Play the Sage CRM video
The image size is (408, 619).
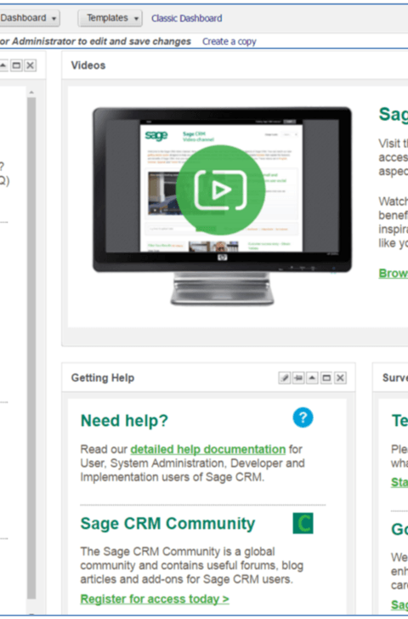220,190
